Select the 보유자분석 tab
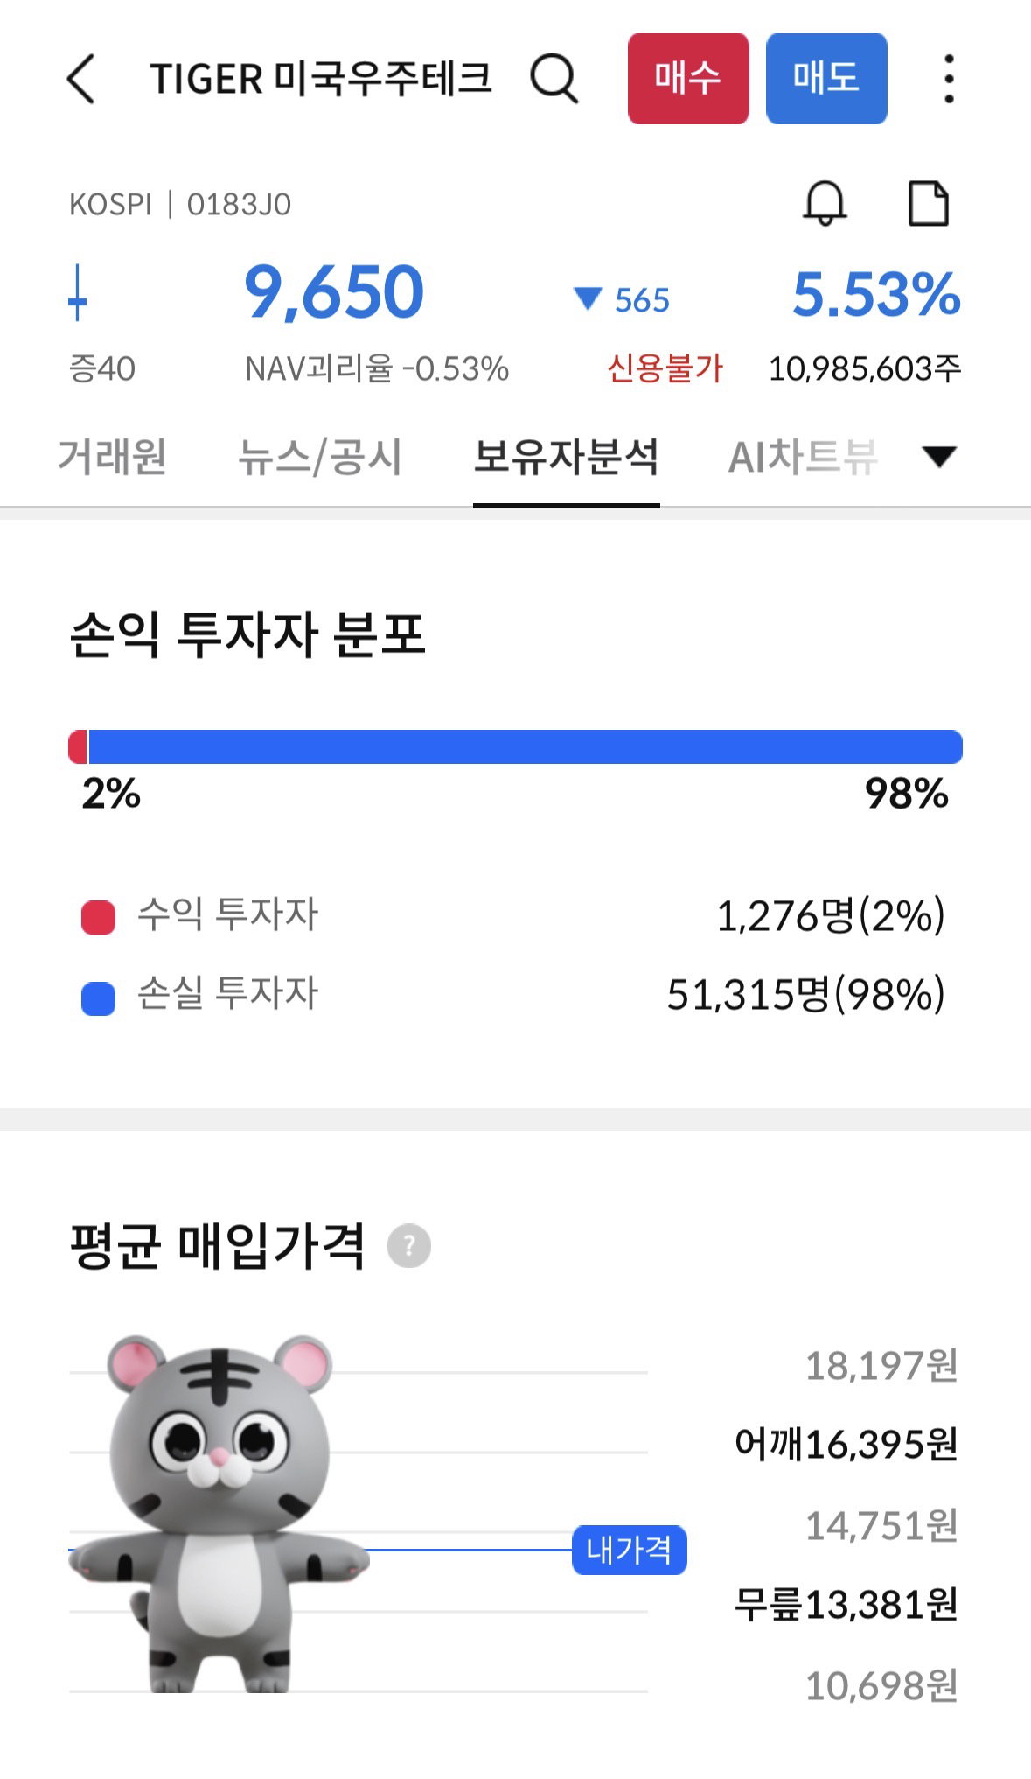Screen dimensions: 1031x1779 coord(566,457)
